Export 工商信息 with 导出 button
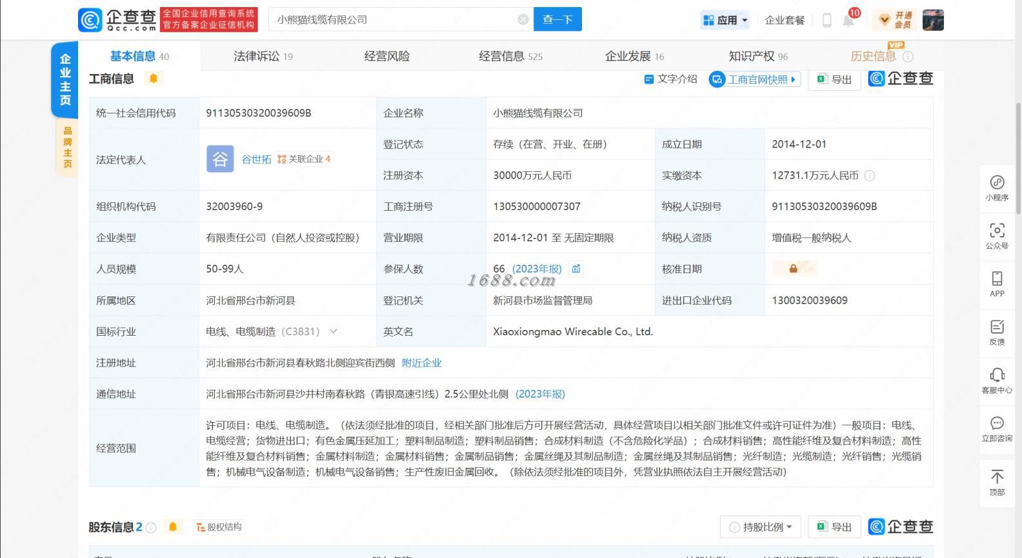 (834, 79)
